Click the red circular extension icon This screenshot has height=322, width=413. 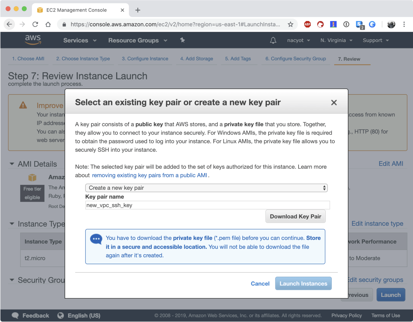320,24
